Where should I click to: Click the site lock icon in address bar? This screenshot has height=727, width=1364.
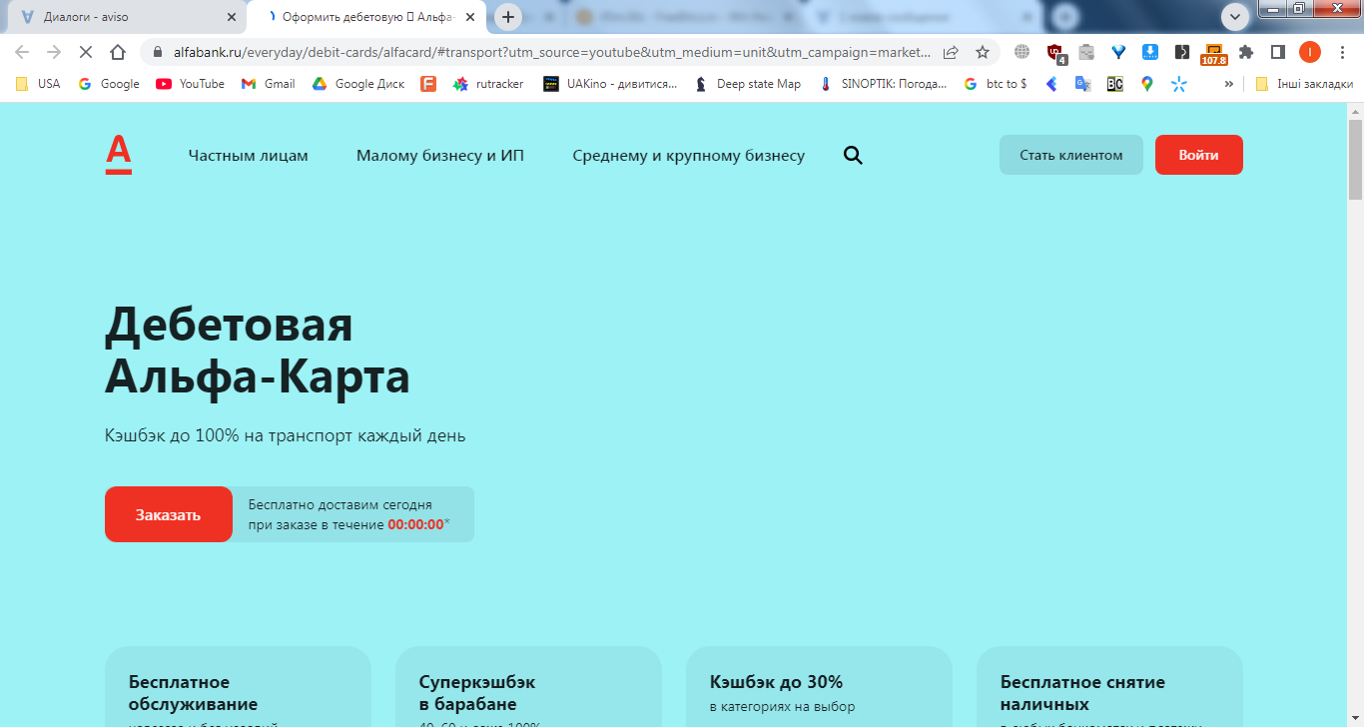156,52
